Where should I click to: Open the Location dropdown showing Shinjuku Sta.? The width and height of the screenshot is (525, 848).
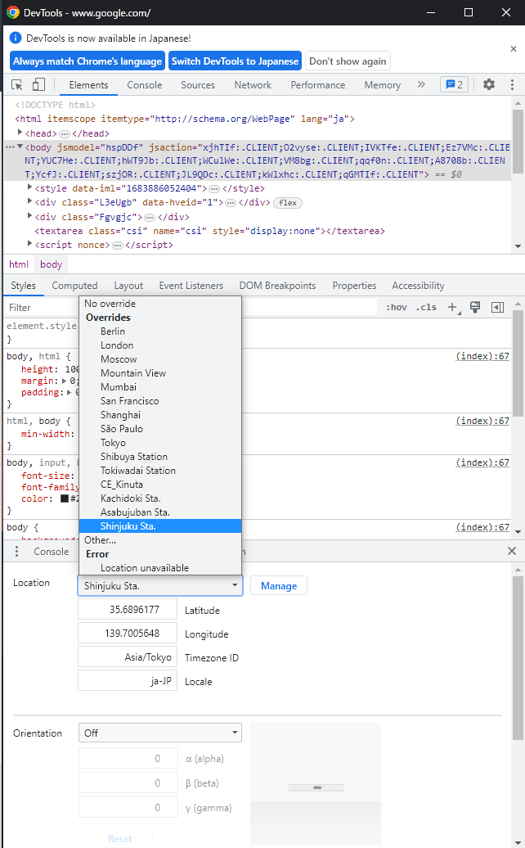tap(160, 586)
